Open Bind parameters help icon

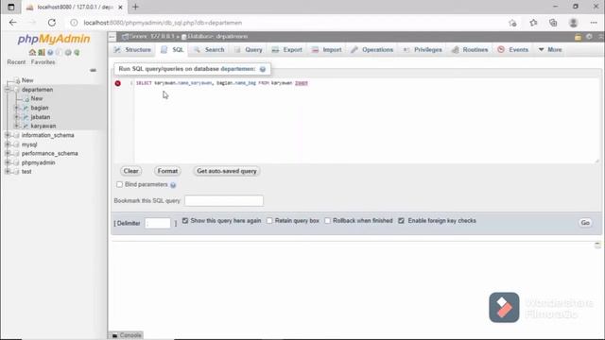point(173,185)
